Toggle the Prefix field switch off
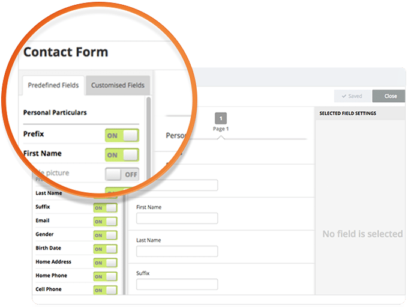Viewport: 408px width, 307px height. [122, 136]
